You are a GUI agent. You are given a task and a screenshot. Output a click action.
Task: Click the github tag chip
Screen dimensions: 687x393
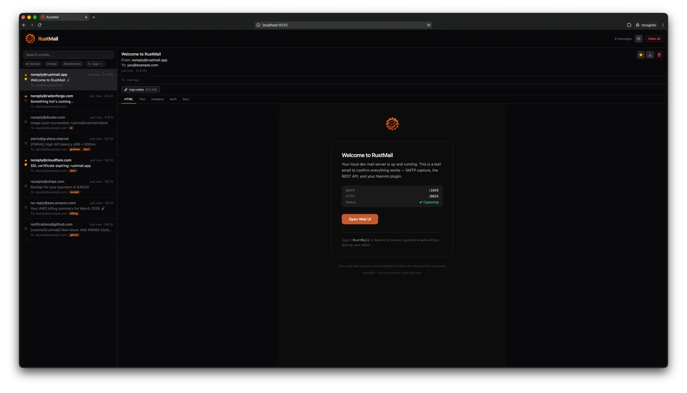click(74, 235)
